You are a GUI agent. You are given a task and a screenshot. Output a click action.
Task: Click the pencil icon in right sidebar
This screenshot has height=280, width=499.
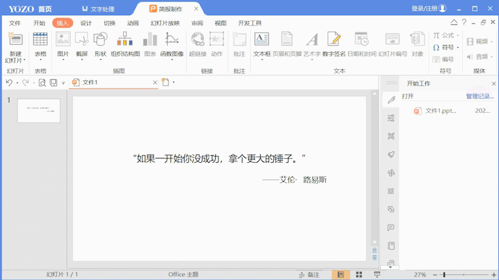(391, 99)
